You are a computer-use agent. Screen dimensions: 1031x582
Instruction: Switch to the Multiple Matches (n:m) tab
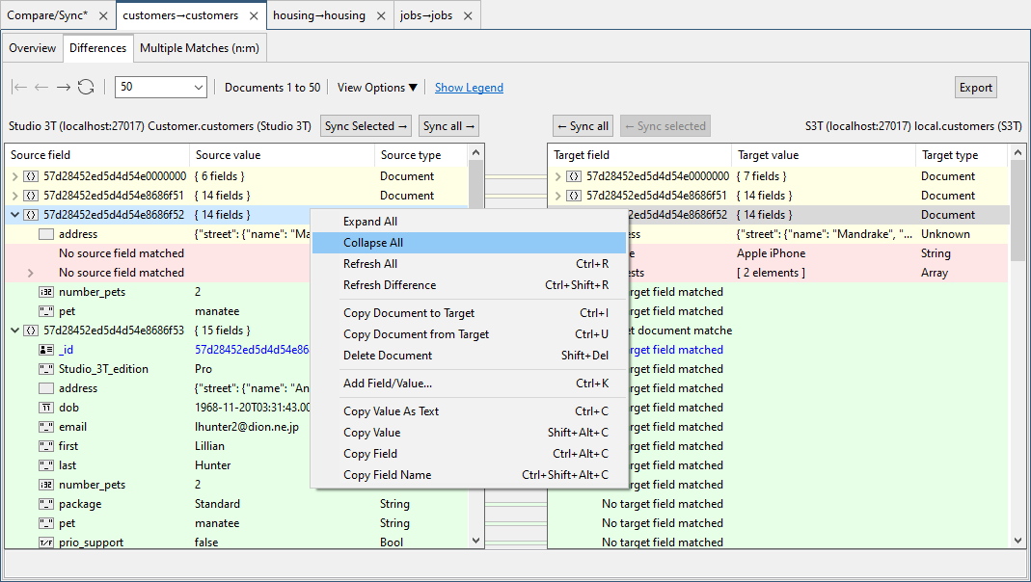[x=199, y=47]
